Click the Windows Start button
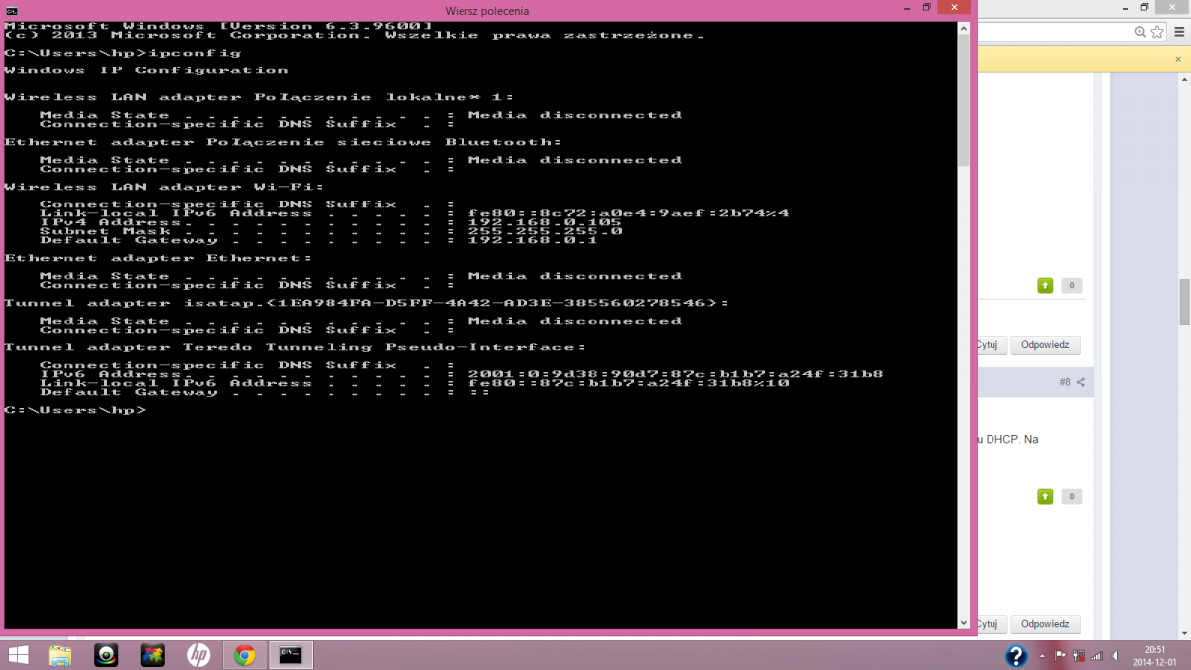This screenshot has height=670, width=1191. point(18,655)
